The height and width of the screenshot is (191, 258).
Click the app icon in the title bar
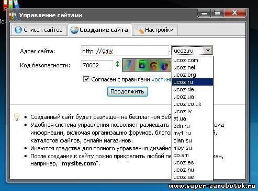(x=13, y=16)
